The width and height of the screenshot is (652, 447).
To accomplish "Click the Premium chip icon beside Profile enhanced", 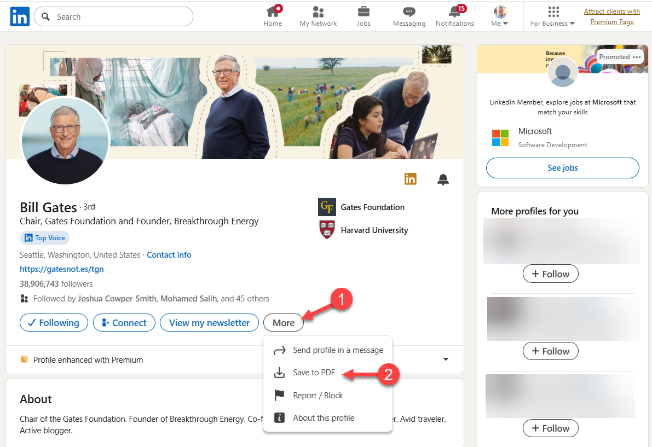I will (24, 359).
